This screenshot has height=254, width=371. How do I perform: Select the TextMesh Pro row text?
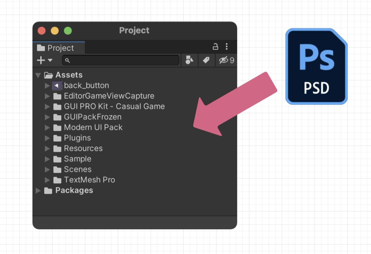(x=89, y=180)
